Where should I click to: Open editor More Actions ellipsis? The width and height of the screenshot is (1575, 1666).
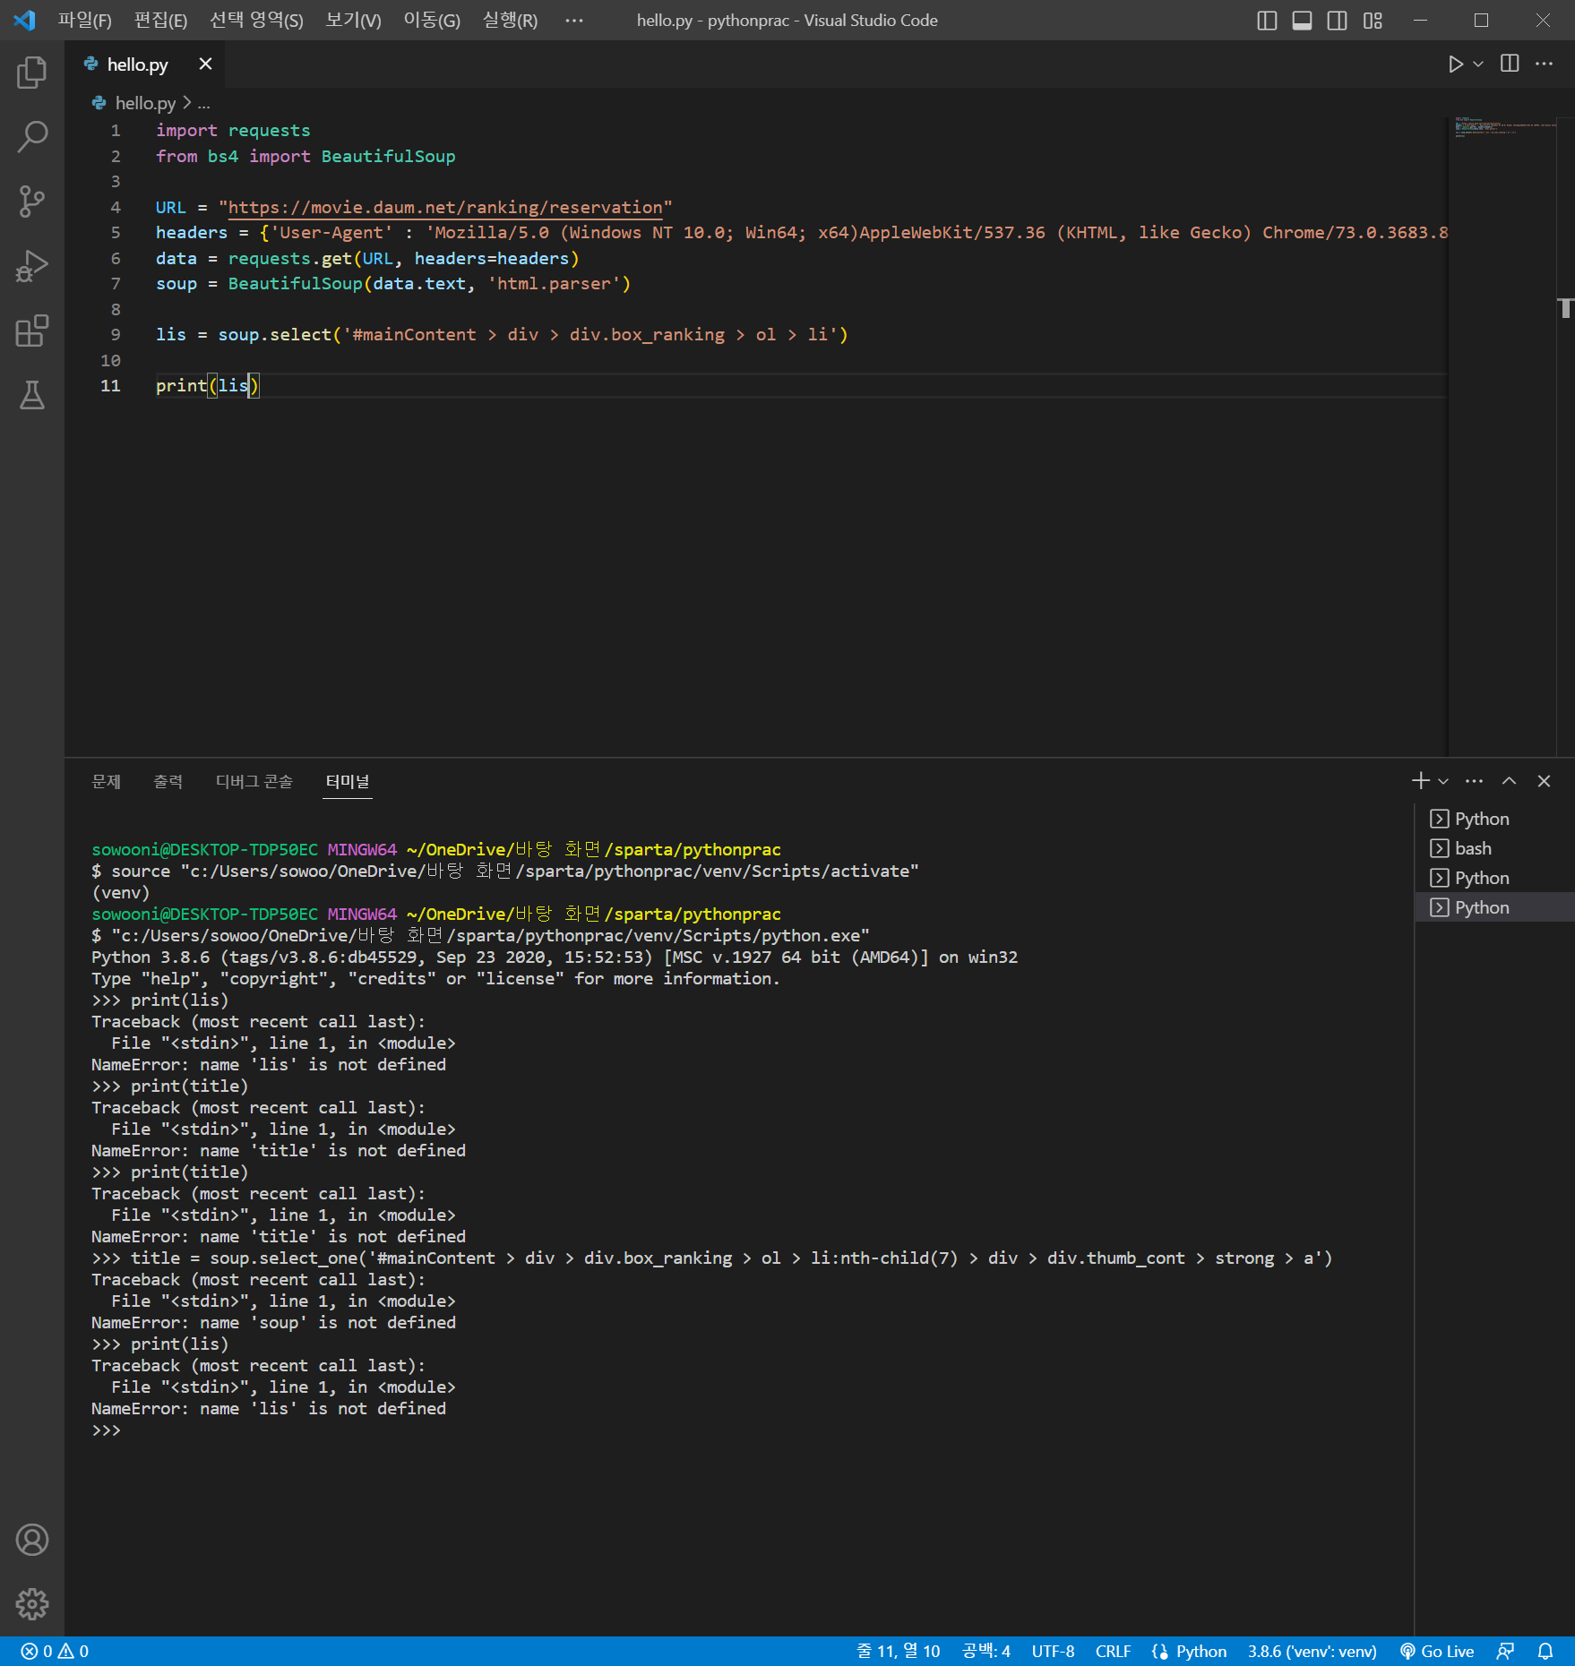click(1544, 64)
